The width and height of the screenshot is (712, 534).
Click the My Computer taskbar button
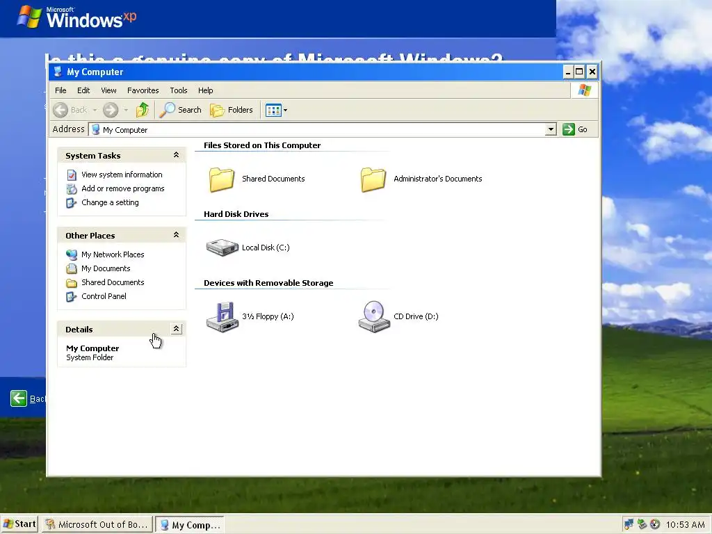coord(190,525)
